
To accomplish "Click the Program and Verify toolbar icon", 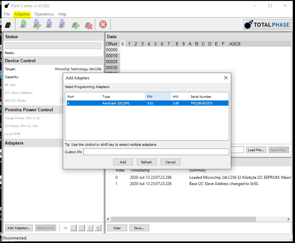I will 37,24.
